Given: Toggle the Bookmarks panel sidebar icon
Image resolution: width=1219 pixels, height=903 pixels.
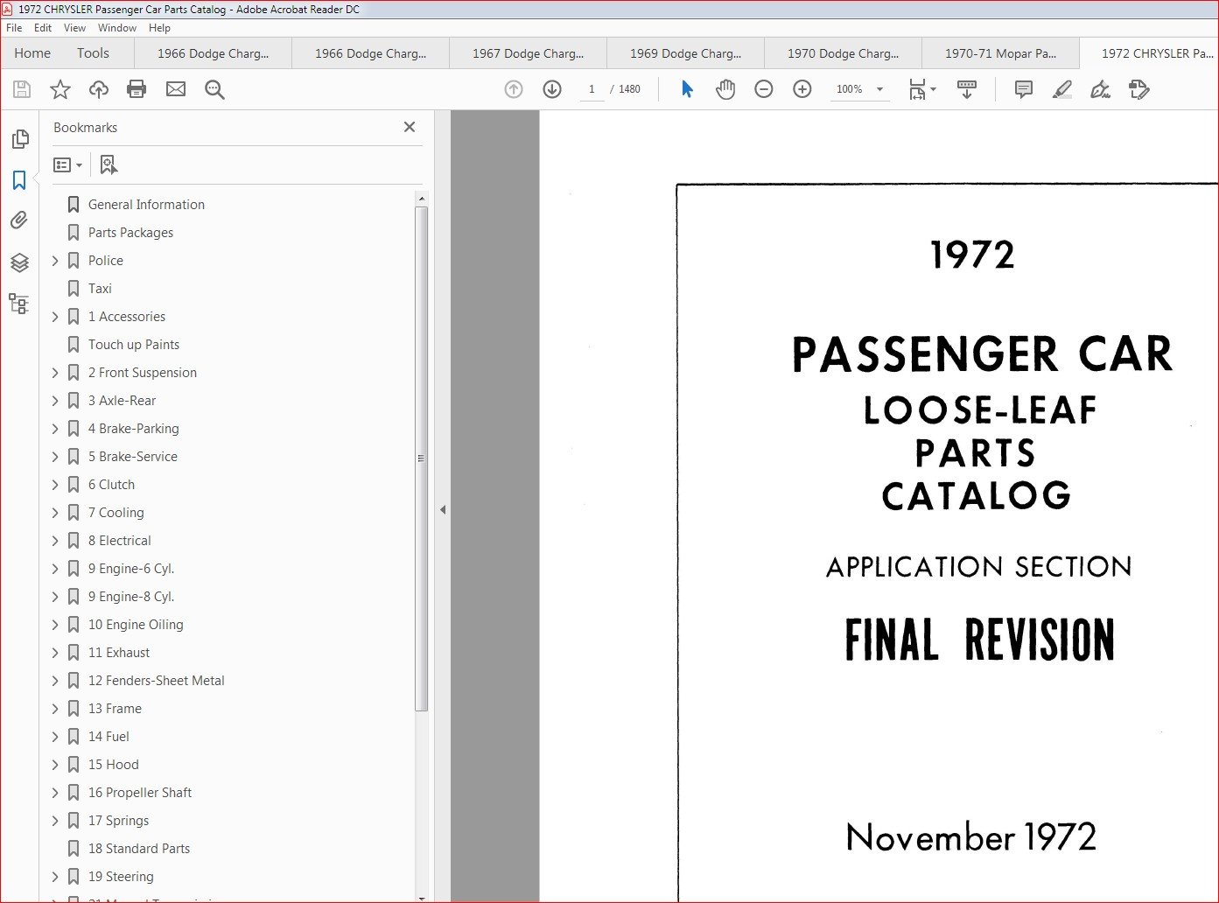Looking at the screenshot, I should (x=19, y=180).
